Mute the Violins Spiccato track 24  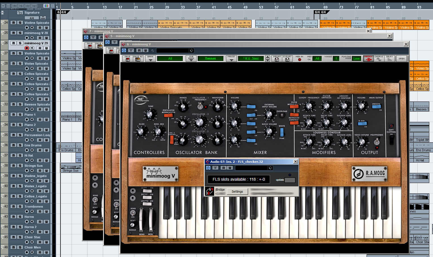13,23
